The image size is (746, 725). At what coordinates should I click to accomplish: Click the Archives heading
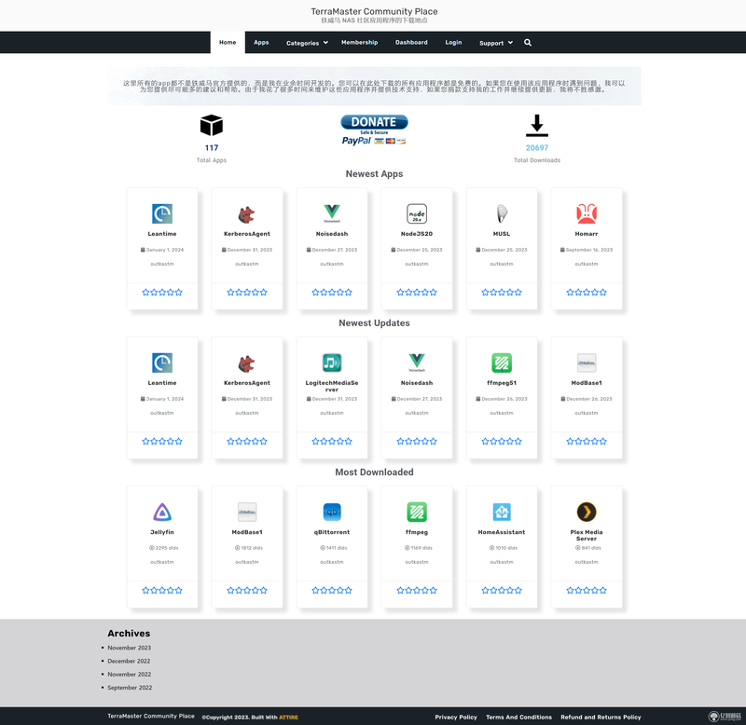pyautogui.click(x=129, y=634)
